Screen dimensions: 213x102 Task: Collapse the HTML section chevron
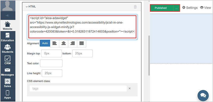point(27,7)
